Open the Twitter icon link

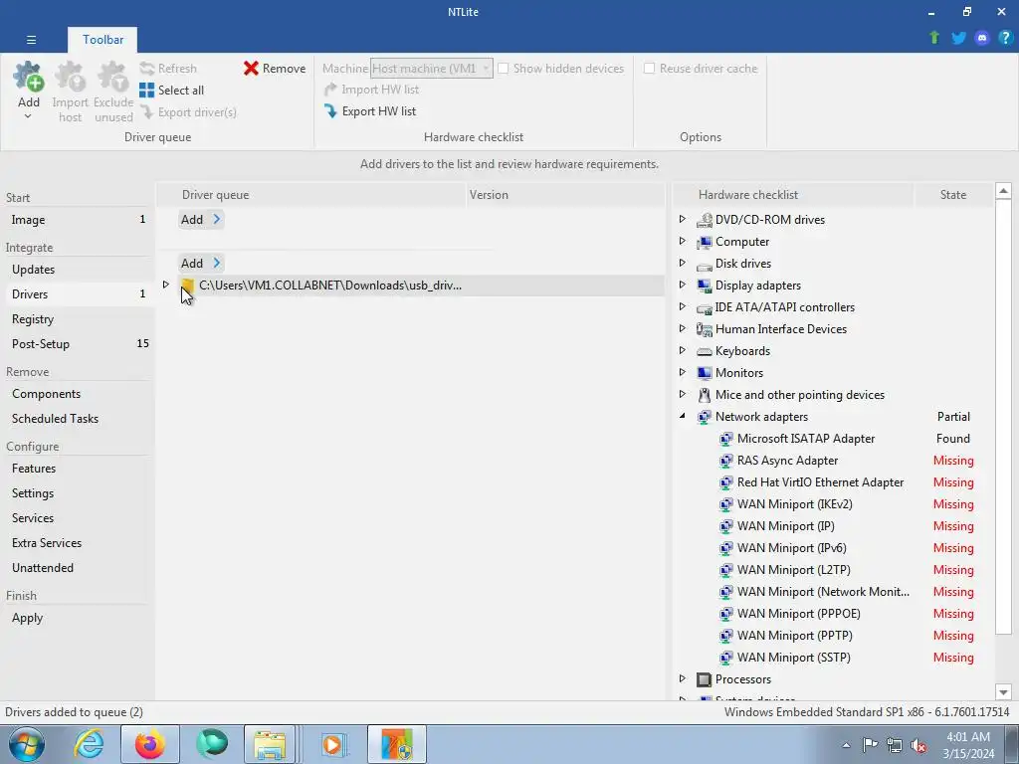tap(958, 38)
